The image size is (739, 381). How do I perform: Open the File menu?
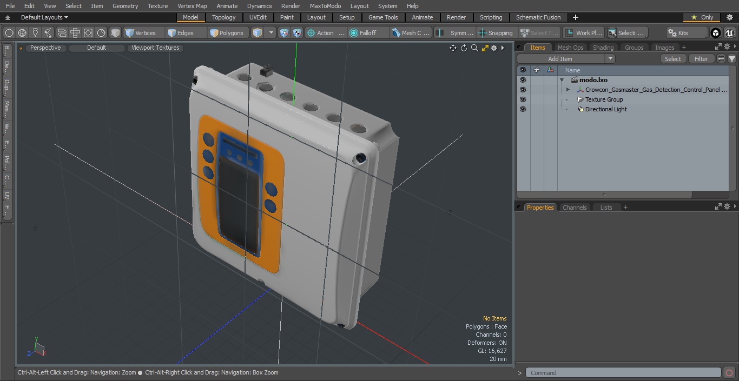coord(10,6)
